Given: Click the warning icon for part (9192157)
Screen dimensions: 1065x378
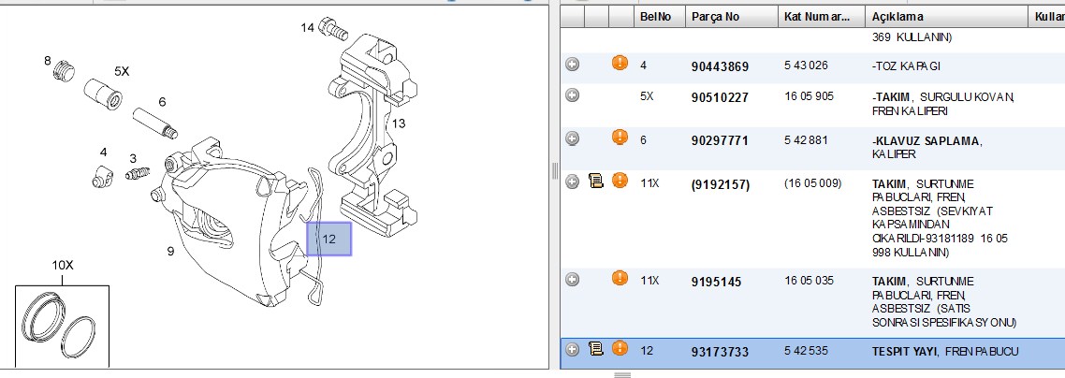Looking at the screenshot, I should [x=620, y=181].
